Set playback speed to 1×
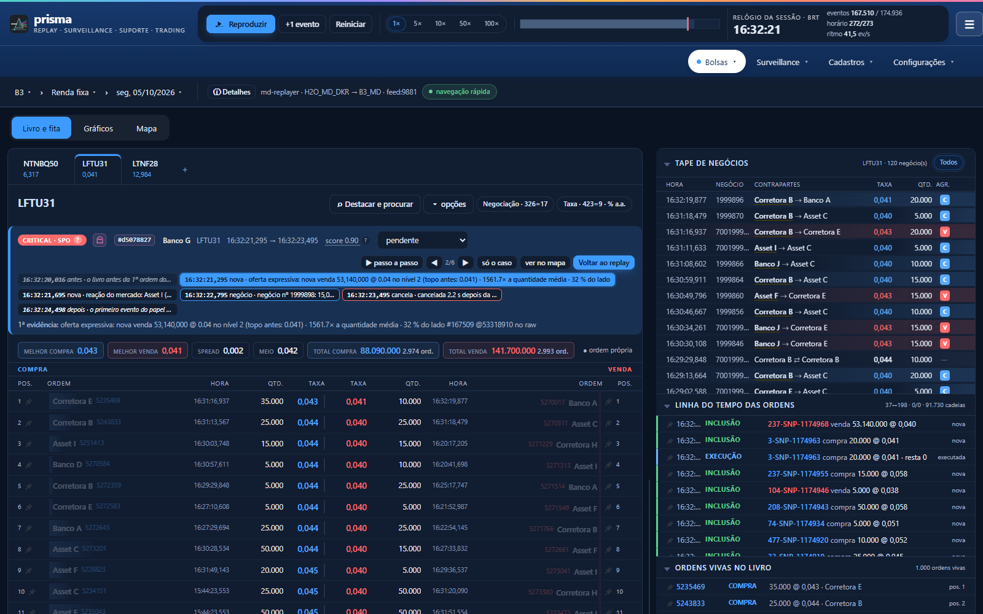This screenshot has height=614, width=983. click(x=396, y=24)
